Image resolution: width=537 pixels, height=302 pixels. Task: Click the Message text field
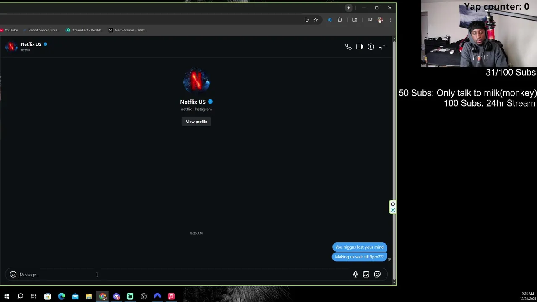[185, 275]
